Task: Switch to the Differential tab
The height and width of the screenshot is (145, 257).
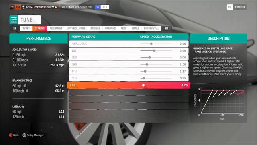Action: pyautogui.click(x=151, y=29)
